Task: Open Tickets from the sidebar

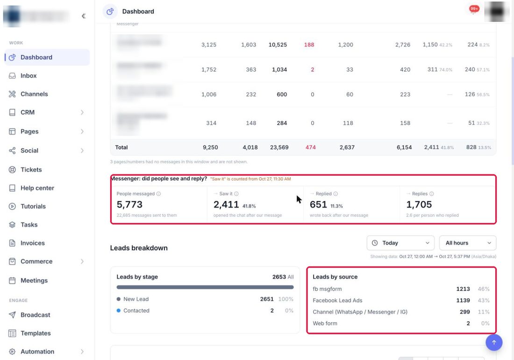Action: point(47,170)
